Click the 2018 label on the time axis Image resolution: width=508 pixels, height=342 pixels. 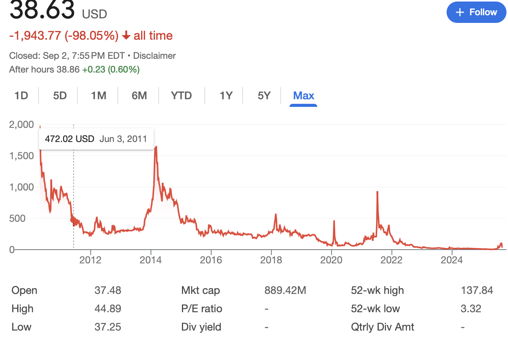[x=271, y=260]
